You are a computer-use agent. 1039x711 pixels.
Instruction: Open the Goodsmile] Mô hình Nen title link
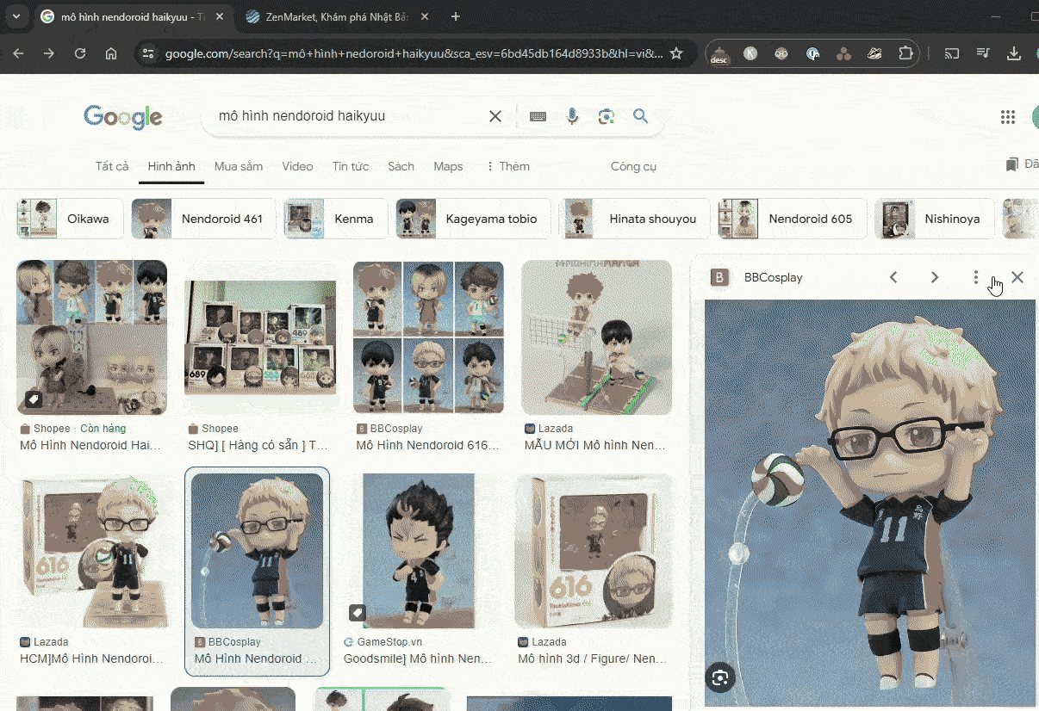418,658
